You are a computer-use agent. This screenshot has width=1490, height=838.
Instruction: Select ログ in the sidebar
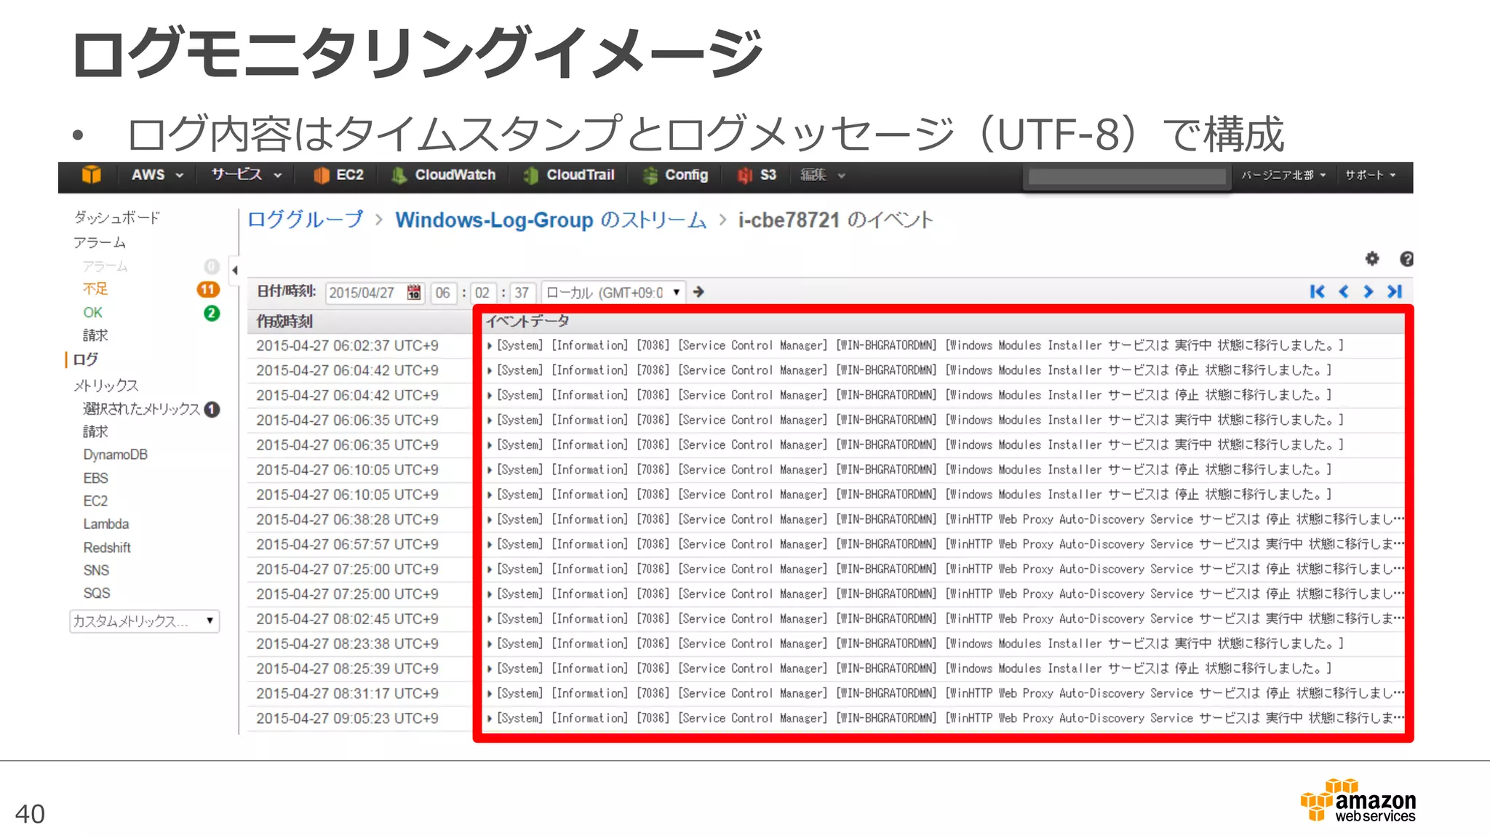pos(85,359)
